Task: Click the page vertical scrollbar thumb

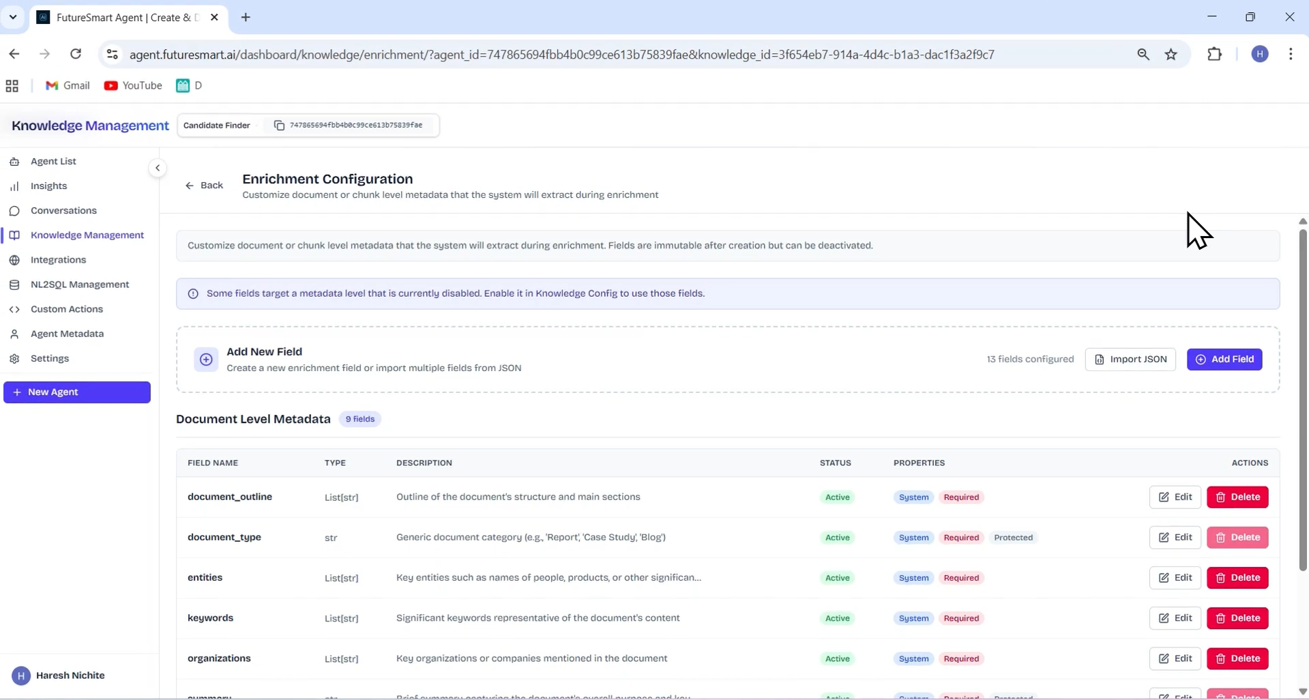Action: 1302,400
